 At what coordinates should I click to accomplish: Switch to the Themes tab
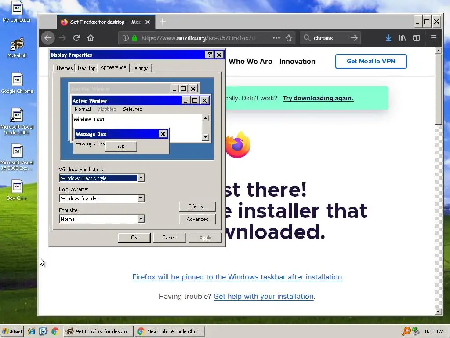tap(64, 68)
